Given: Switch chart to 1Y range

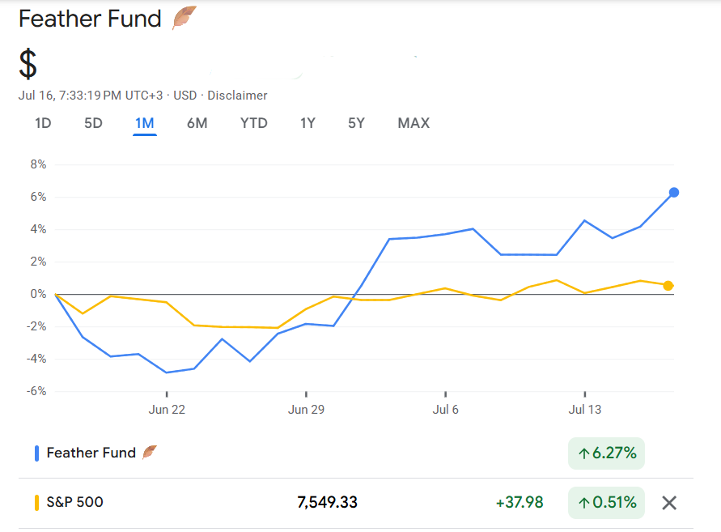Looking at the screenshot, I should pos(307,123).
